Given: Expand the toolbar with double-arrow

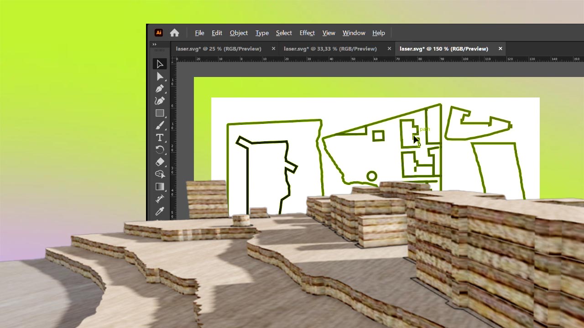Looking at the screenshot, I should point(154,44).
